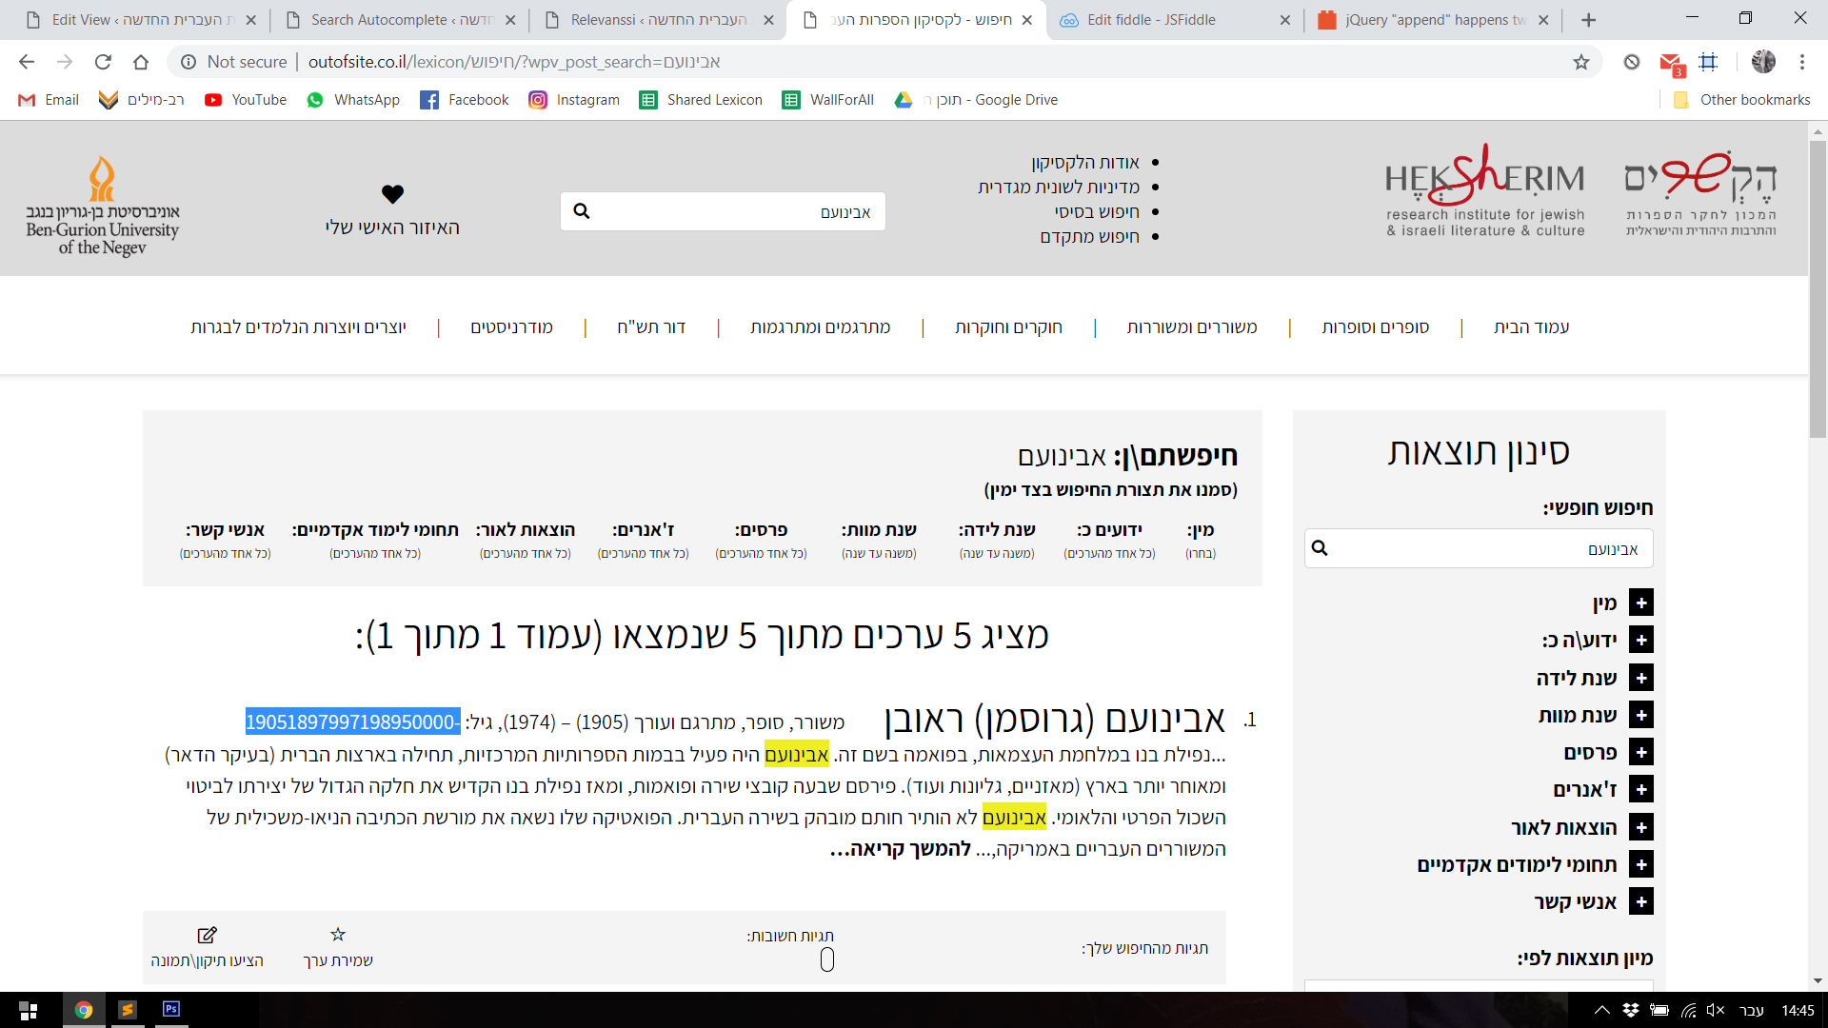Open Sublime Text from the taskbar
Image resolution: width=1828 pixels, height=1028 pixels.
click(x=128, y=1010)
